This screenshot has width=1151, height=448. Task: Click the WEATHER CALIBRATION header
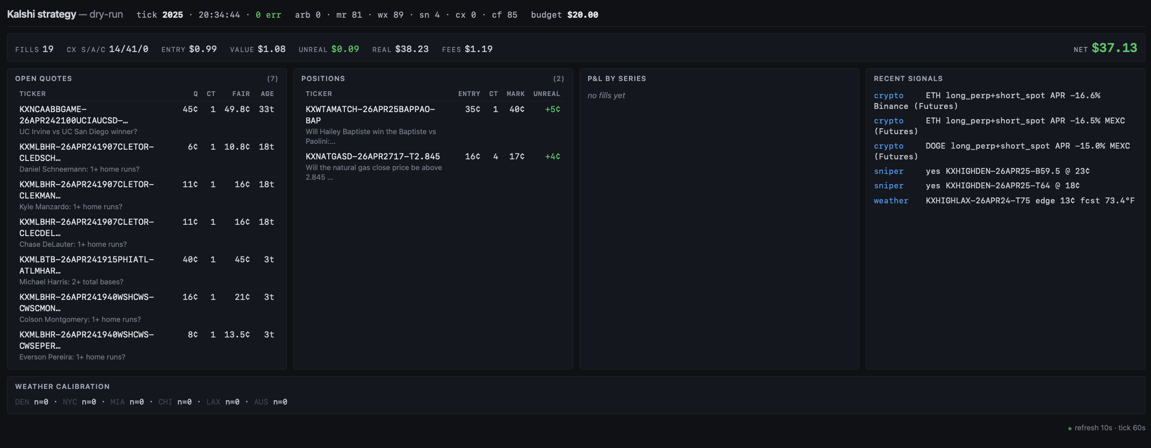62,386
